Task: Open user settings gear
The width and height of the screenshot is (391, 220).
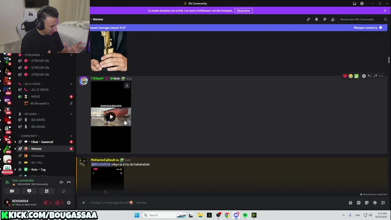Action: click(x=69, y=203)
